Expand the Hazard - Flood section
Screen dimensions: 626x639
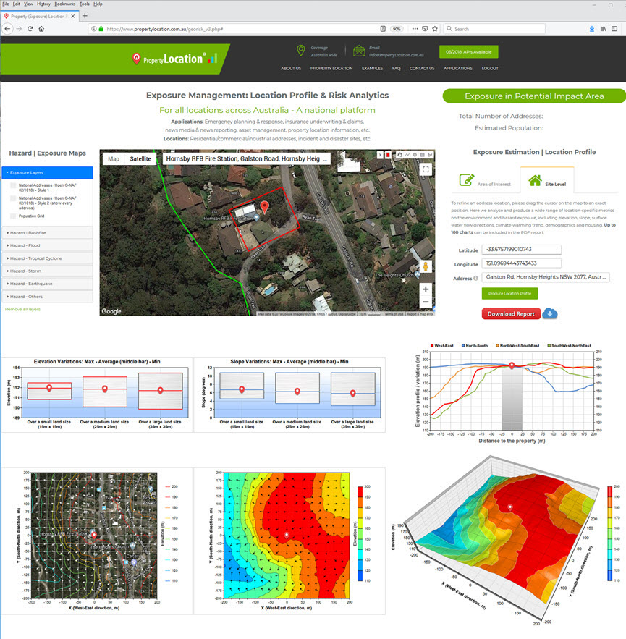pyautogui.click(x=47, y=245)
